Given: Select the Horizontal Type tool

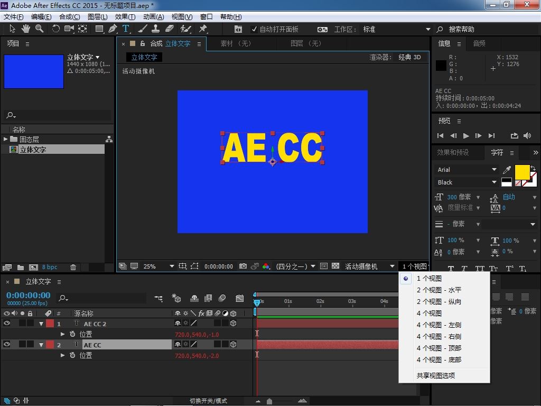Looking at the screenshot, I should pyautogui.click(x=126, y=29).
